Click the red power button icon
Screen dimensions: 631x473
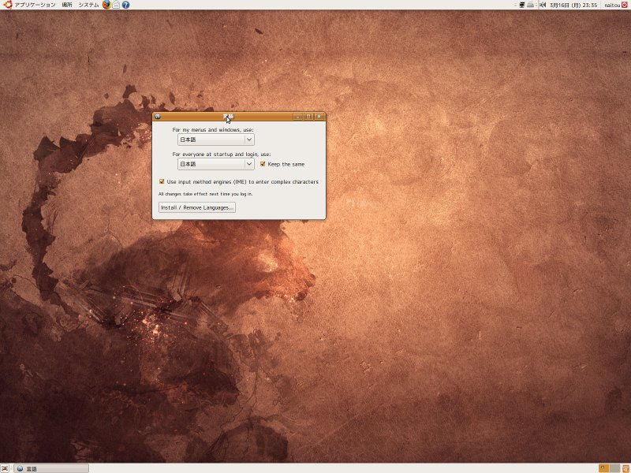point(625,5)
